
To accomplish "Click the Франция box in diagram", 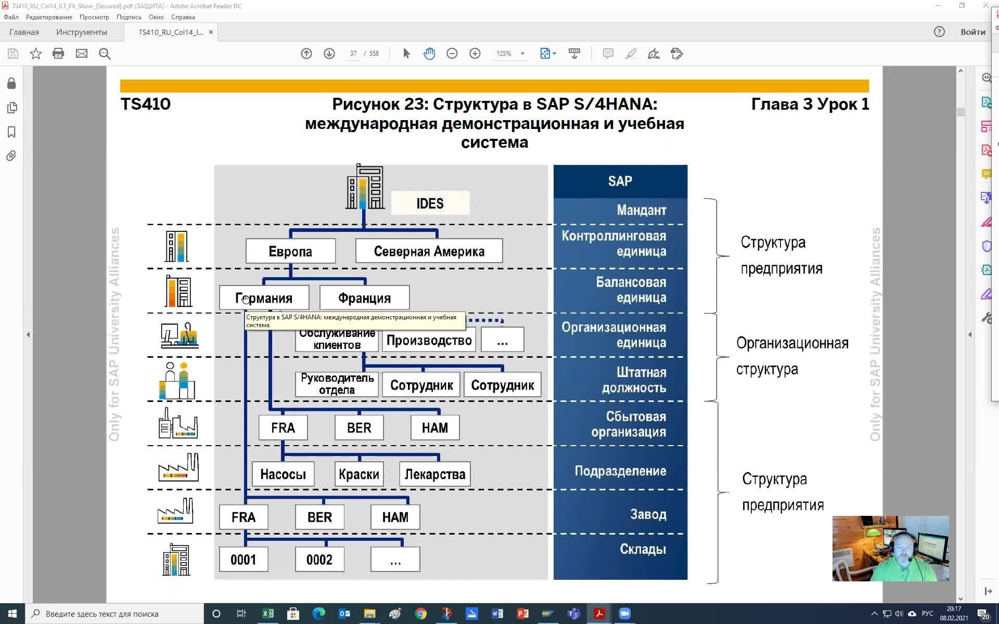I will pyautogui.click(x=364, y=298).
